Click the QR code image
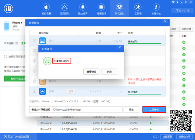Viewport: 195px width, 140px height. [181, 121]
